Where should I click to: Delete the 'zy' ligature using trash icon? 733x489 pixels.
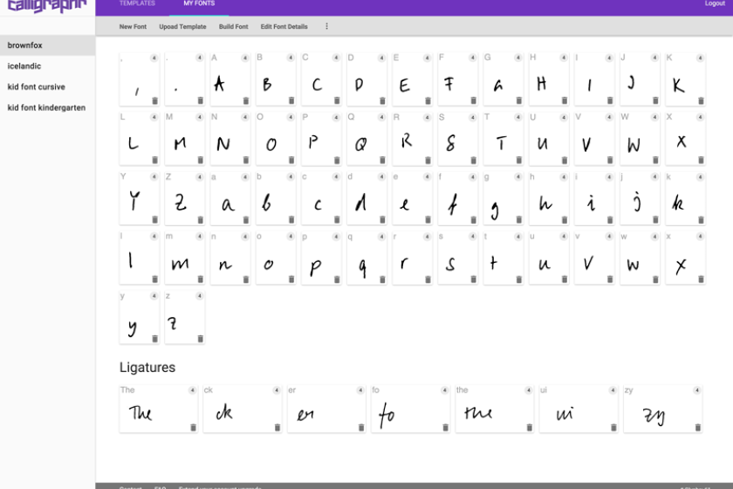[x=698, y=427]
